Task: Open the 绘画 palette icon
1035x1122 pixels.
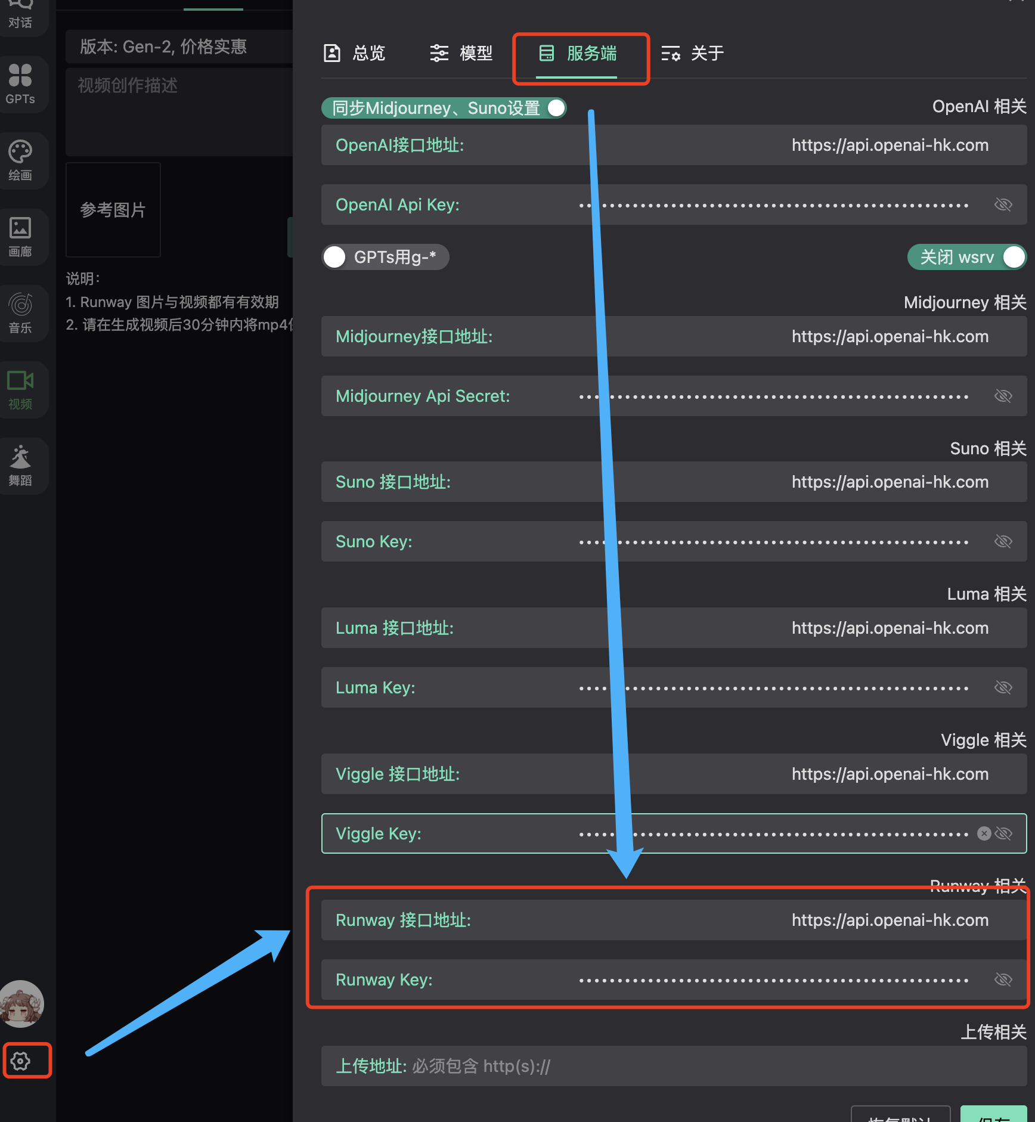Action: 20,160
